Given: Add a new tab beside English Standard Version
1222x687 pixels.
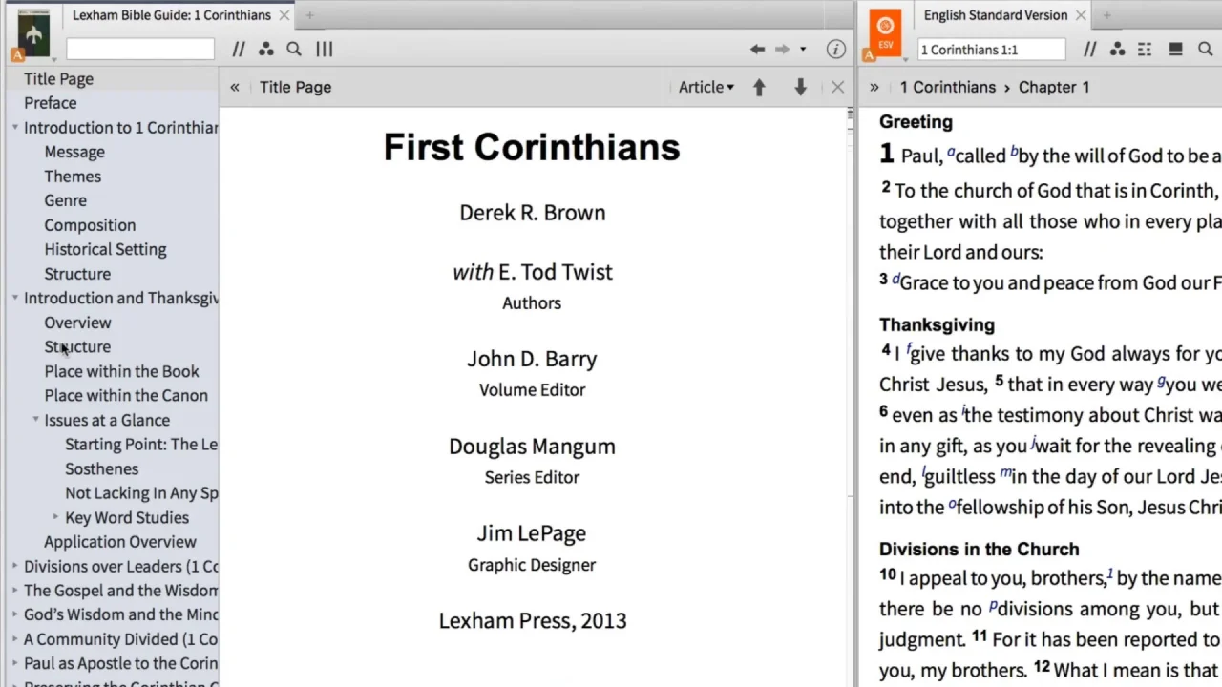Looking at the screenshot, I should coord(1106,15).
